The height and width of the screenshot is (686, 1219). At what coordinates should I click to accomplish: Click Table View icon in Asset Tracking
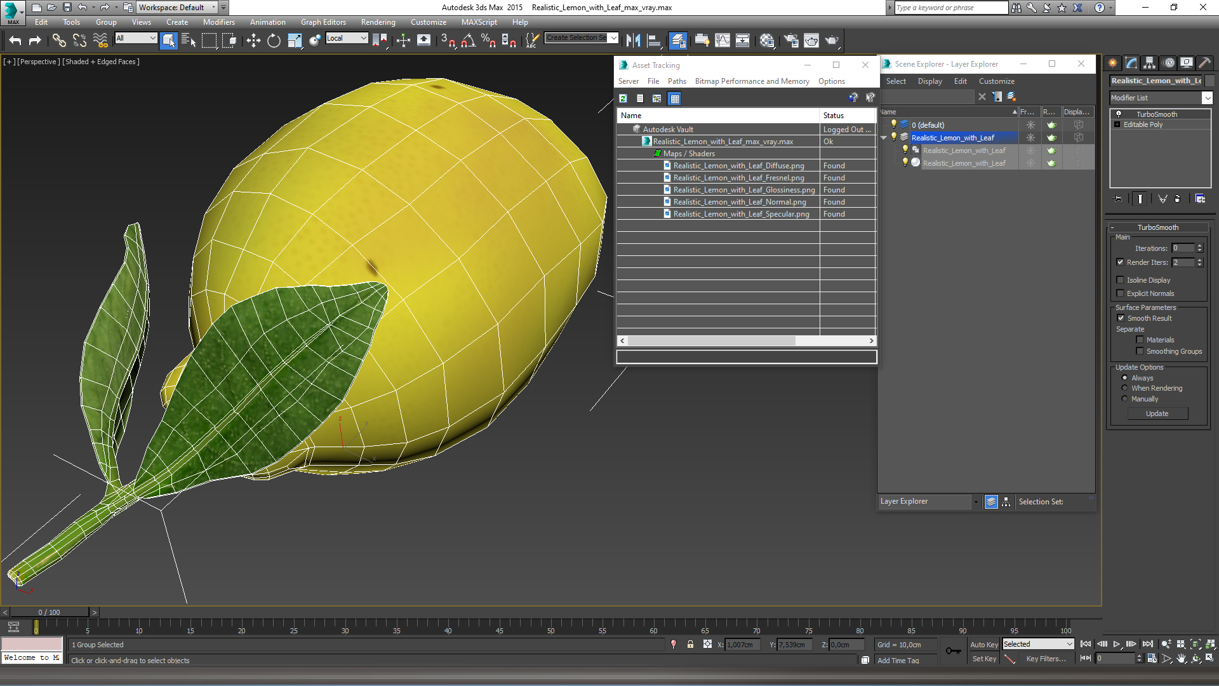point(675,98)
